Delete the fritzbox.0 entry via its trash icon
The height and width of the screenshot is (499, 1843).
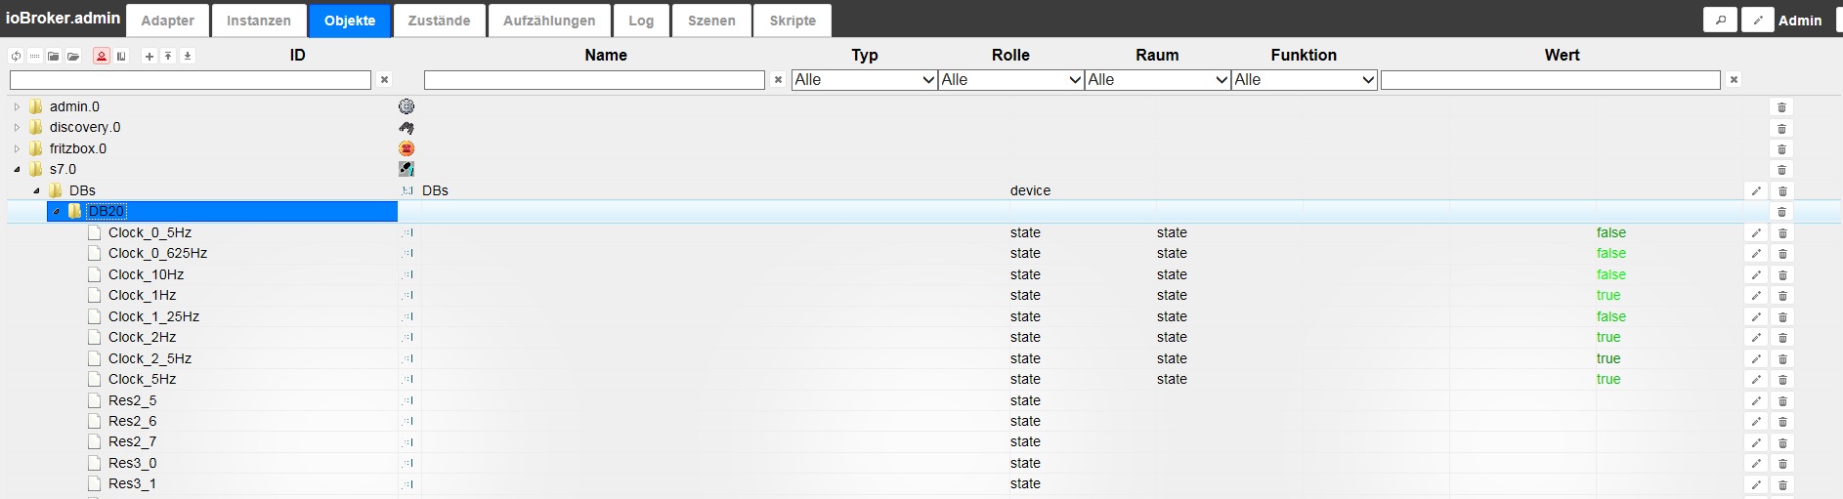[1781, 149]
